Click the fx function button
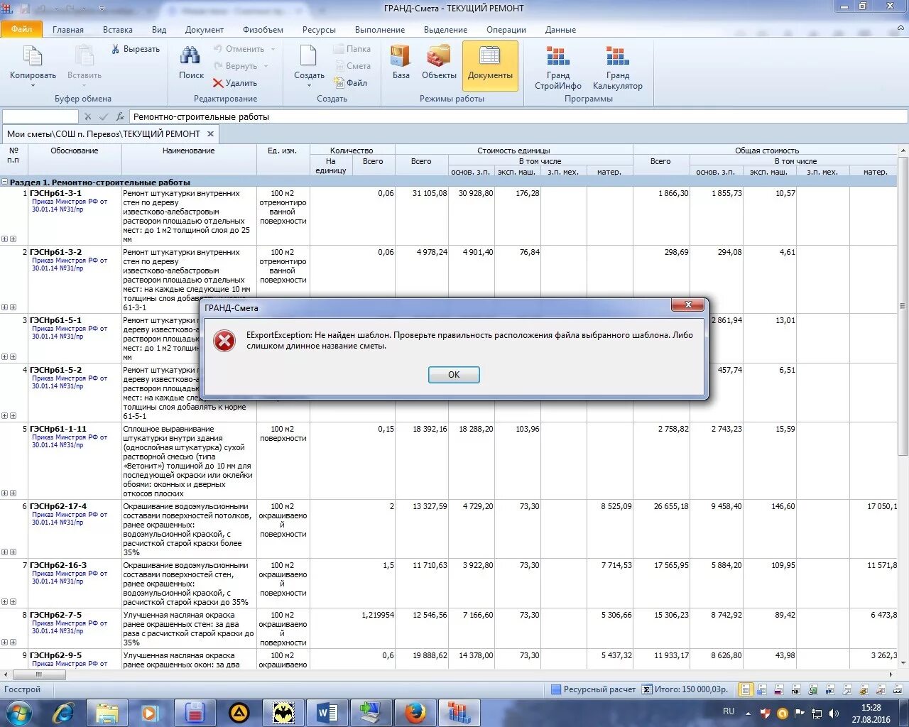The height and width of the screenshot is (727, 909). click(121, 116)
